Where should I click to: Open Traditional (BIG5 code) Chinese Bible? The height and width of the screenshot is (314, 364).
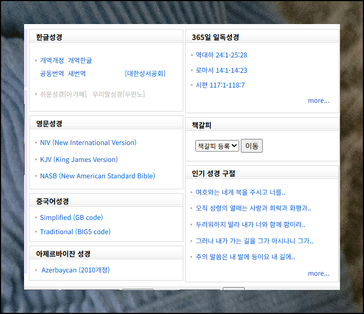coord(75,231)
